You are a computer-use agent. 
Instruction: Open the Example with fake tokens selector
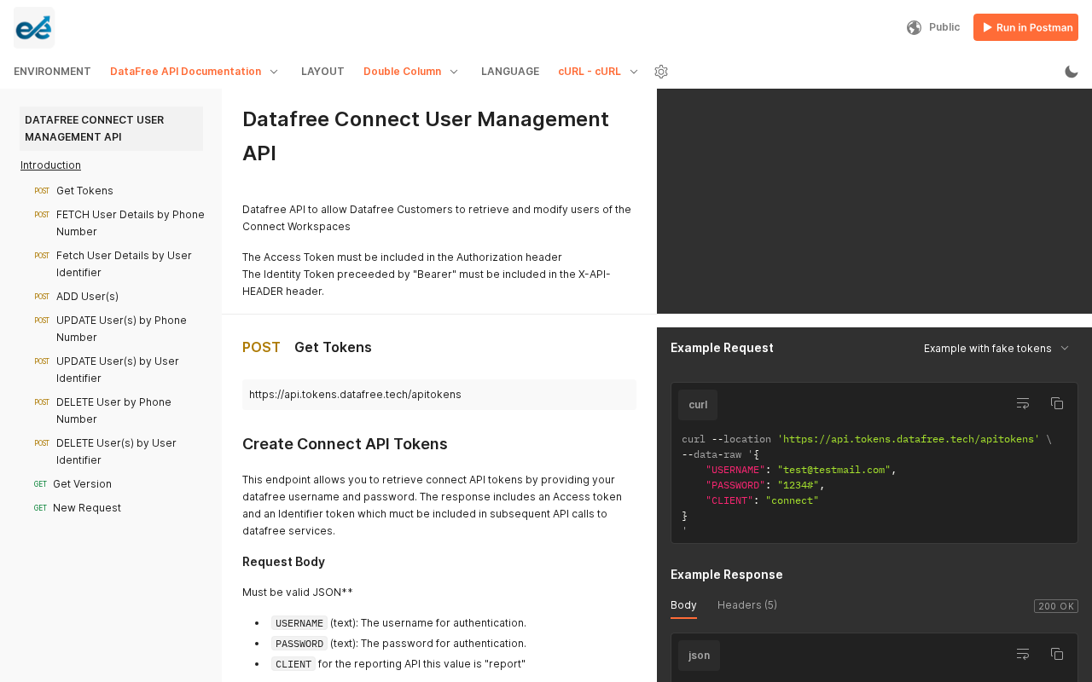tap(996, 348)
